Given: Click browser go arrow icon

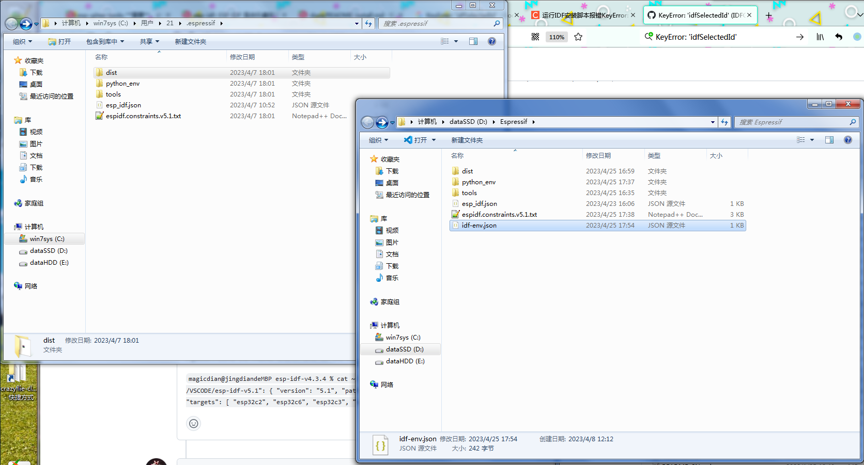Looking at the screenshot, I should click(x=800, y=37).
